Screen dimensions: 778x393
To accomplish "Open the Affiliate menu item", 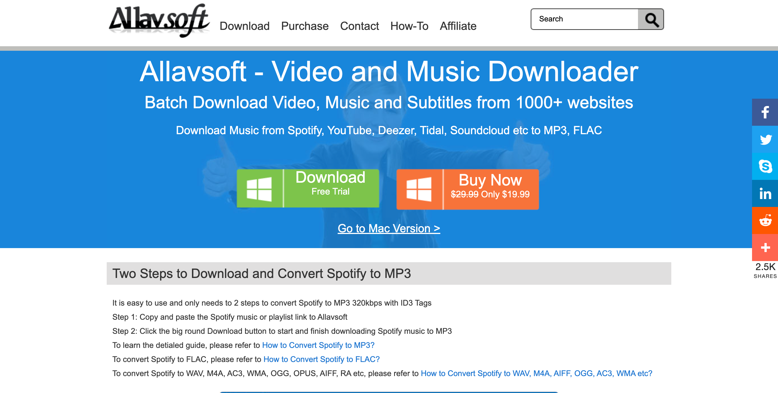I will (458, 26).
